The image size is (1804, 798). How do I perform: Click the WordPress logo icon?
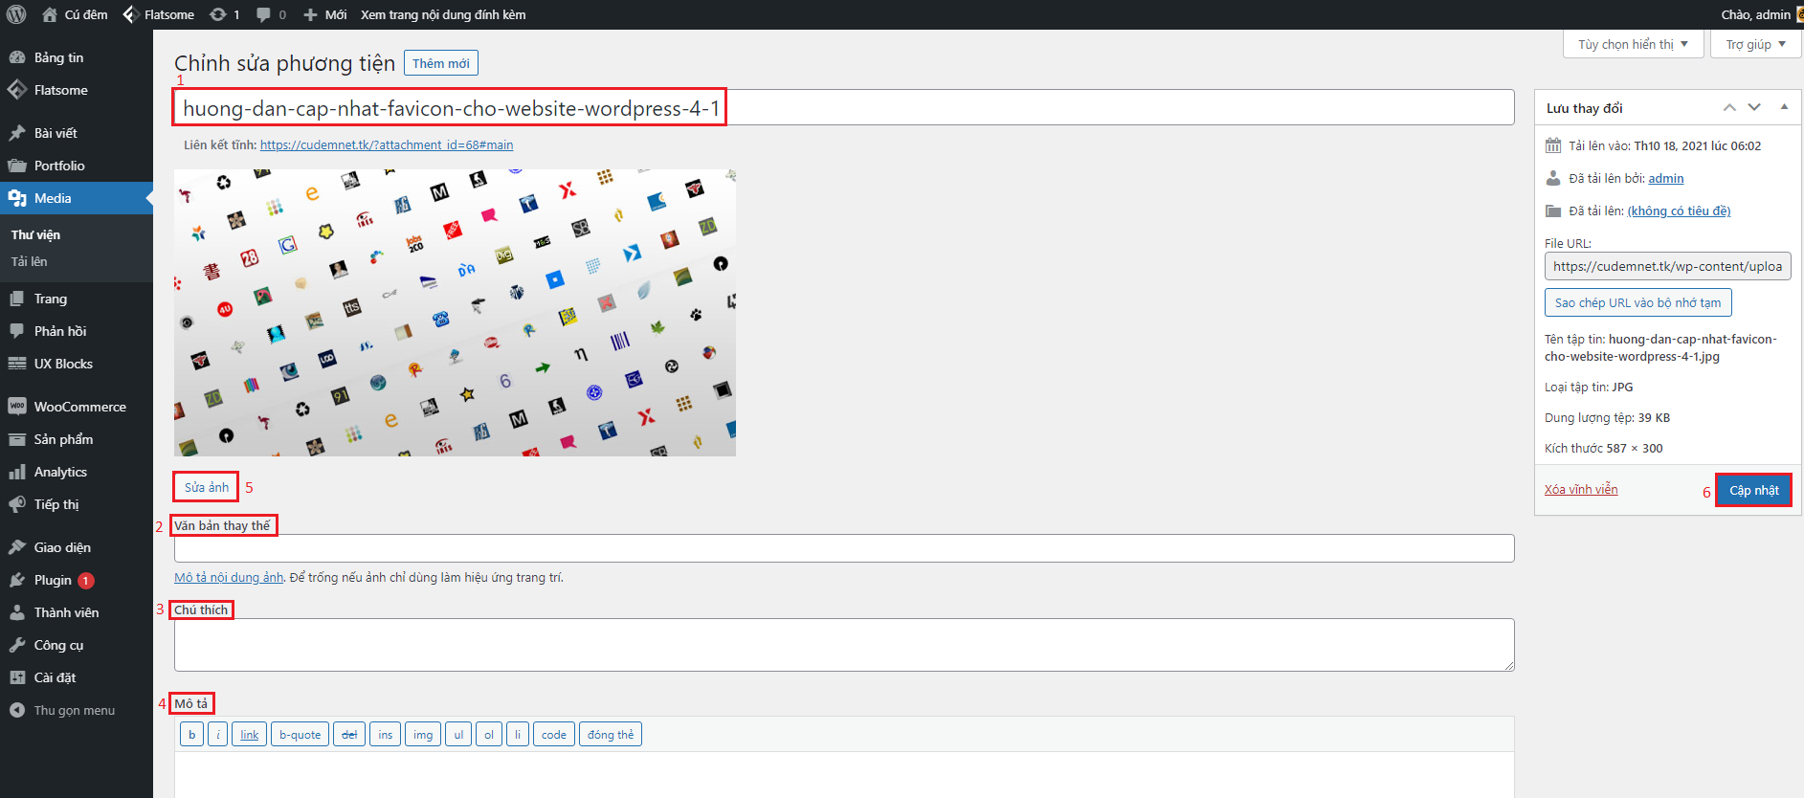click(16, 14)
